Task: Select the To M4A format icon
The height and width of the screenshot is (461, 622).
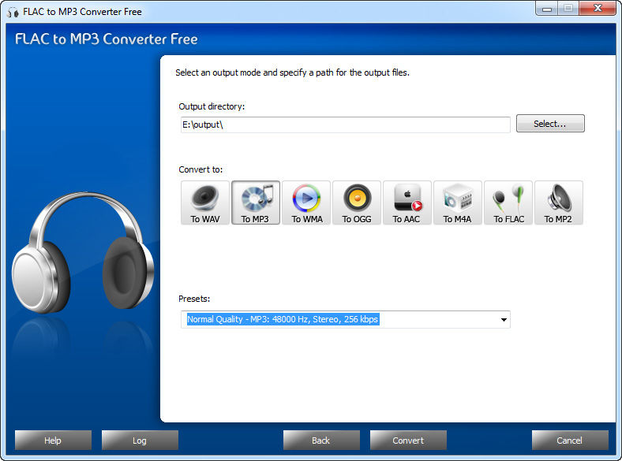Action: (458, 203)
